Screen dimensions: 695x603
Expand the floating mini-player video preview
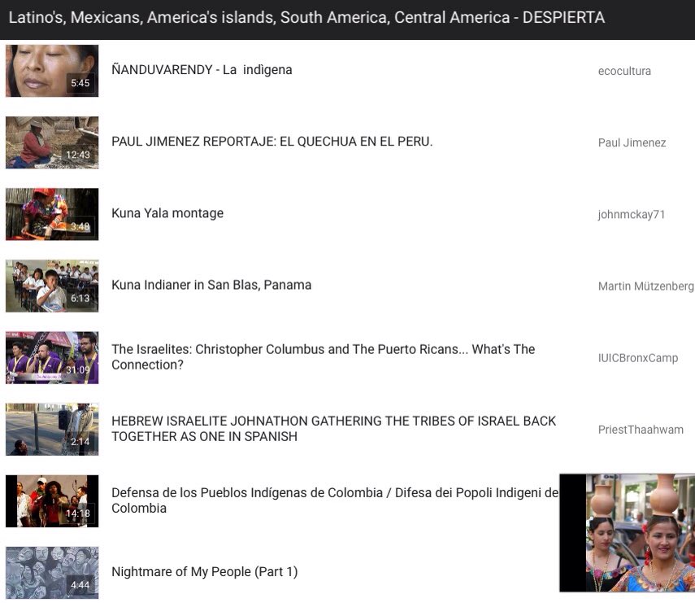point(626,533)
